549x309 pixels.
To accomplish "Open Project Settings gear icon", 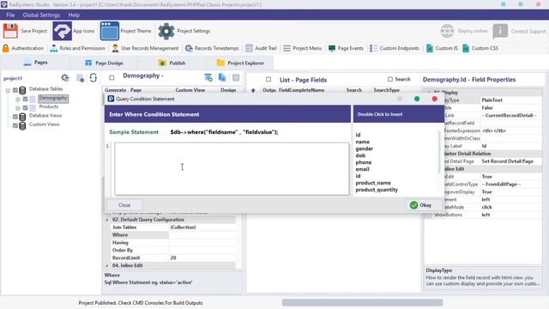I will [x=166, y=31].
